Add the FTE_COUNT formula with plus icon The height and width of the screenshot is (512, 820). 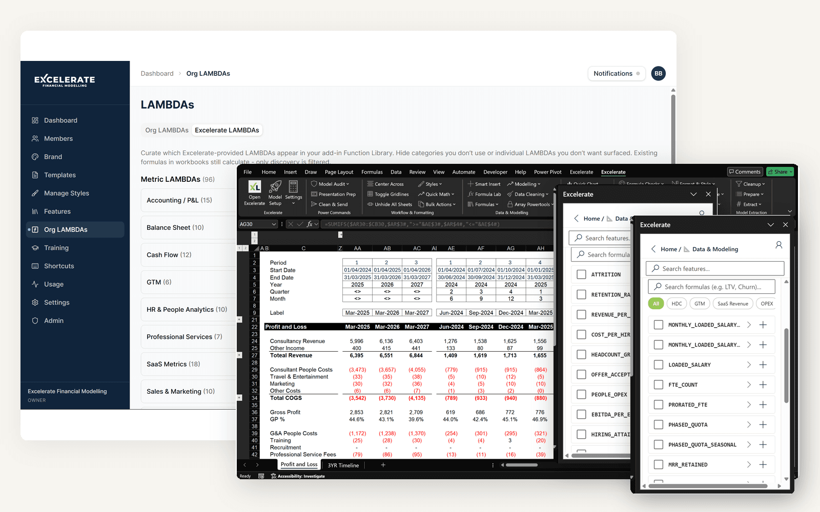point(763,385)
